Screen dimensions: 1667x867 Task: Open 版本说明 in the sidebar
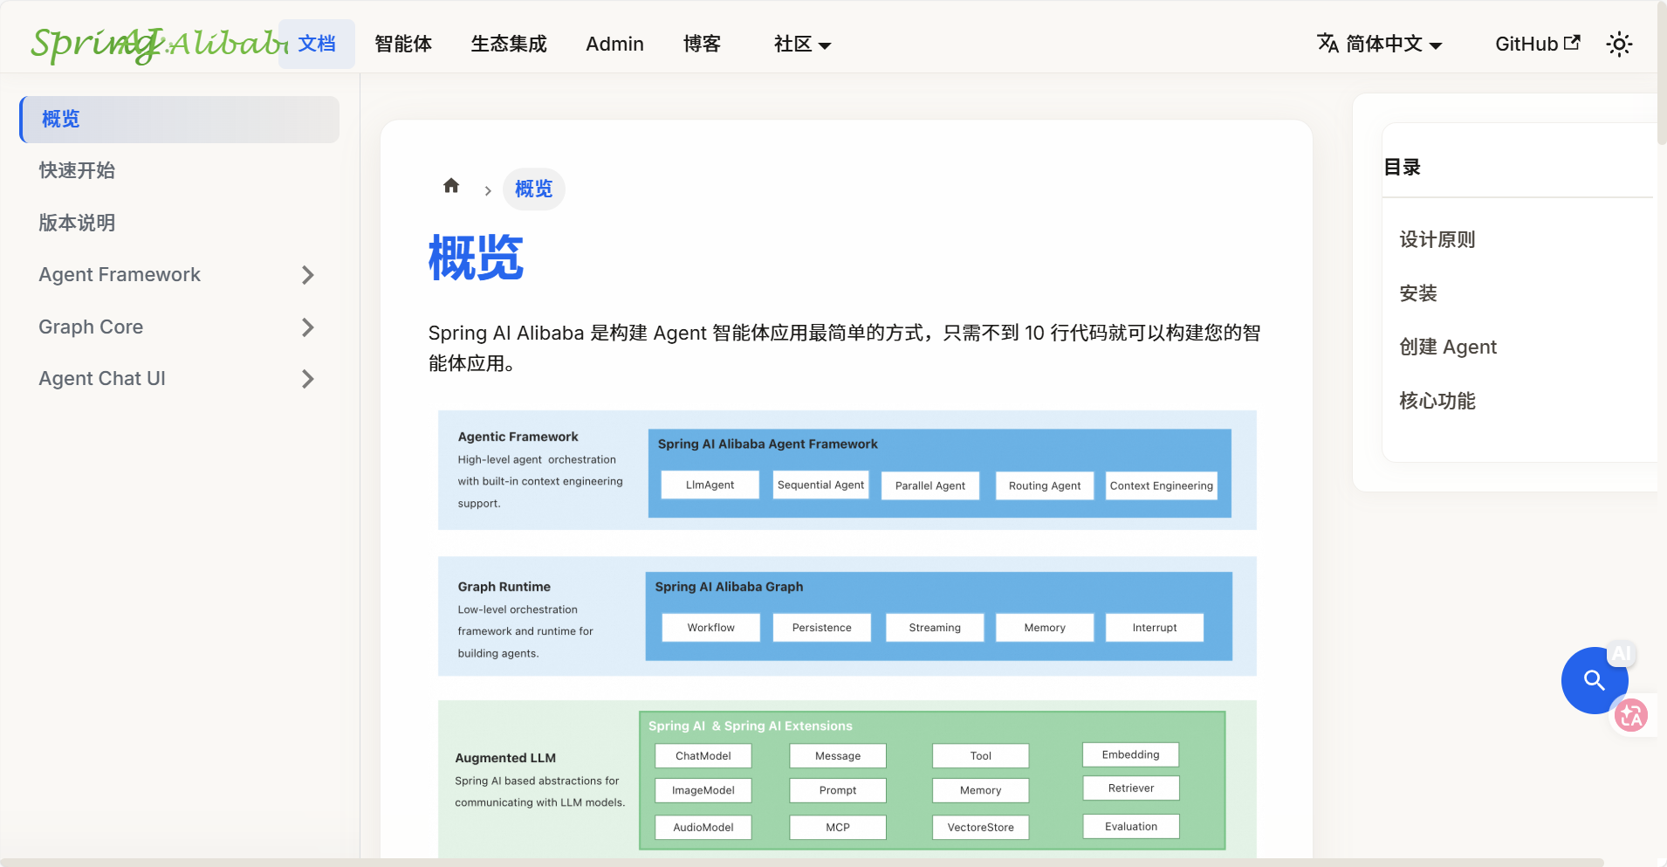click(x=77, y=223)
